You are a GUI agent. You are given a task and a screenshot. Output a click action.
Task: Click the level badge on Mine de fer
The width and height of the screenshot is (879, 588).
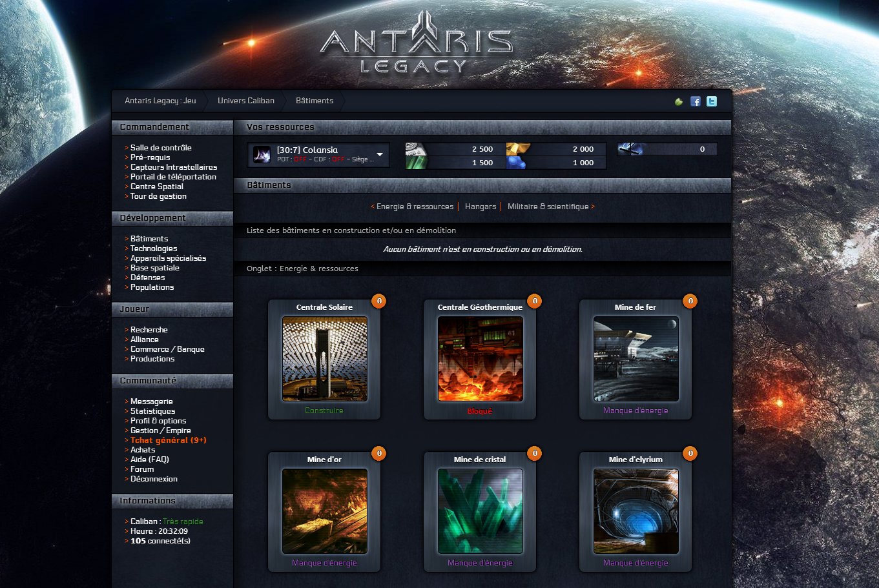point(690,301)
